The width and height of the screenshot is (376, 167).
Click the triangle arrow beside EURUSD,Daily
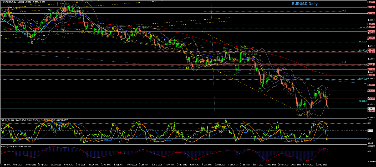click(2, 2)
